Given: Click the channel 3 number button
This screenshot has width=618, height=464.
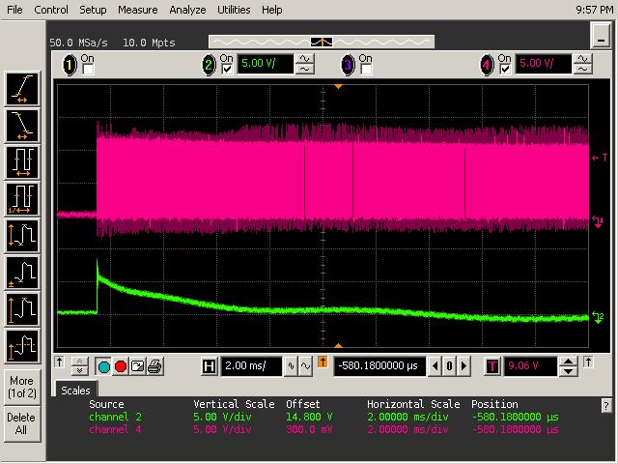Looking at the screenshot, I should point(348,65).
